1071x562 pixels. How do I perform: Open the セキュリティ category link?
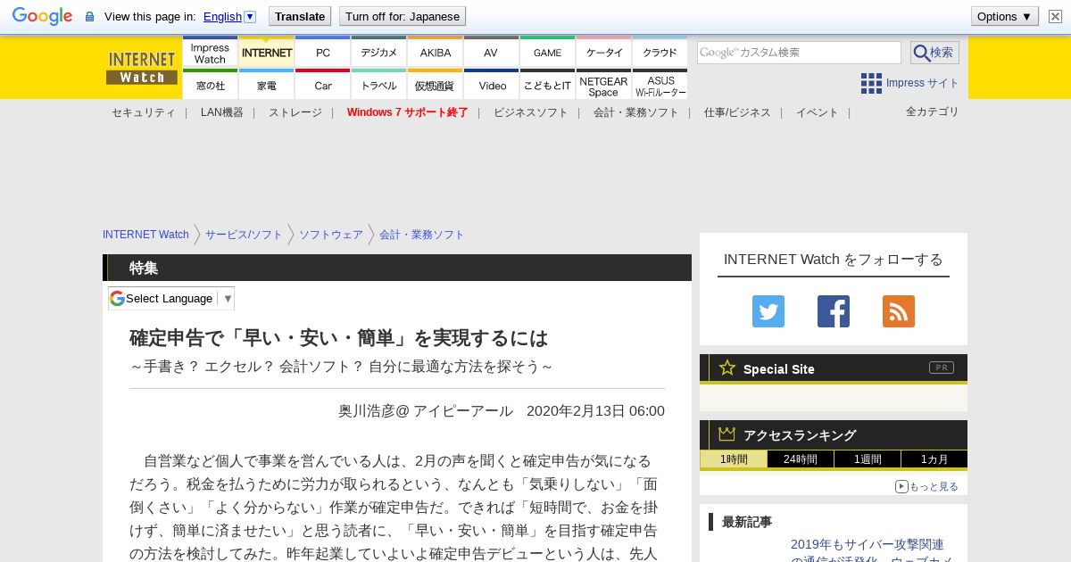point(144,112)
